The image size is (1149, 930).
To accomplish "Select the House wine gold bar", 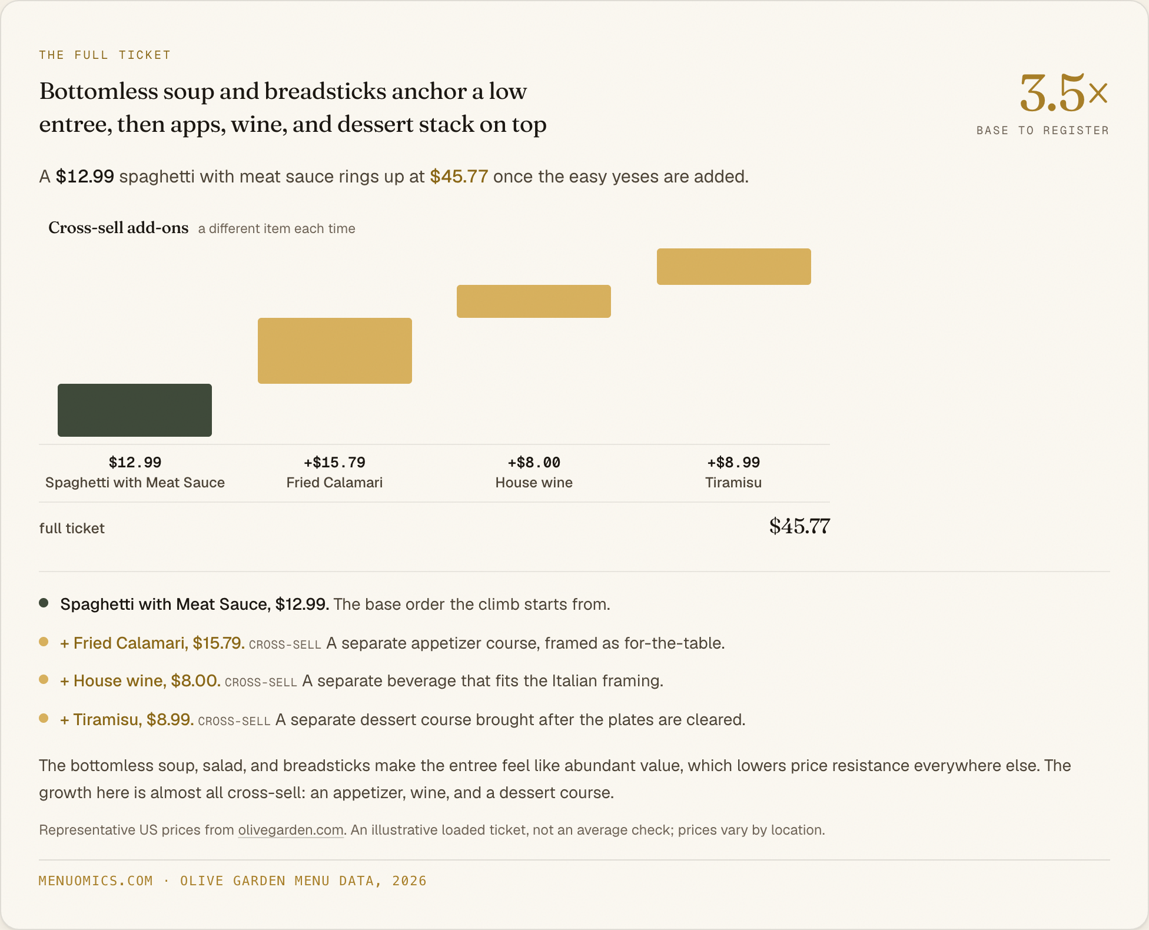I will pos(534,301).
